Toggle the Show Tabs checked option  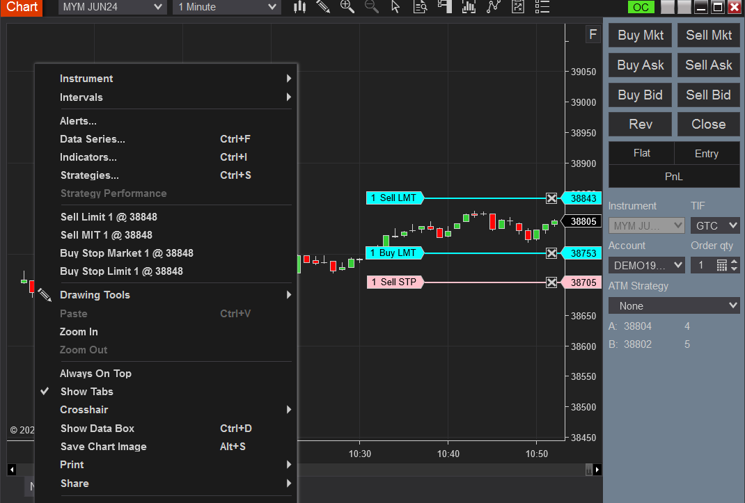(166, 392)
